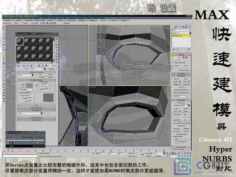The image size is (236, 177).
Task: Enable the Face Map checkbox
Action: coord(38,77)
